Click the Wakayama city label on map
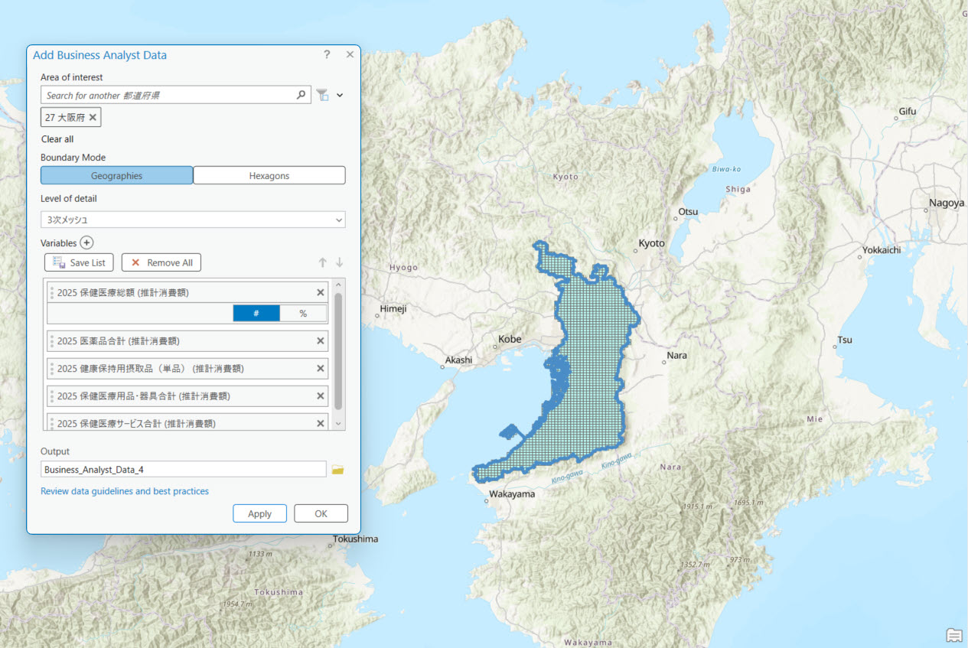 513,493
